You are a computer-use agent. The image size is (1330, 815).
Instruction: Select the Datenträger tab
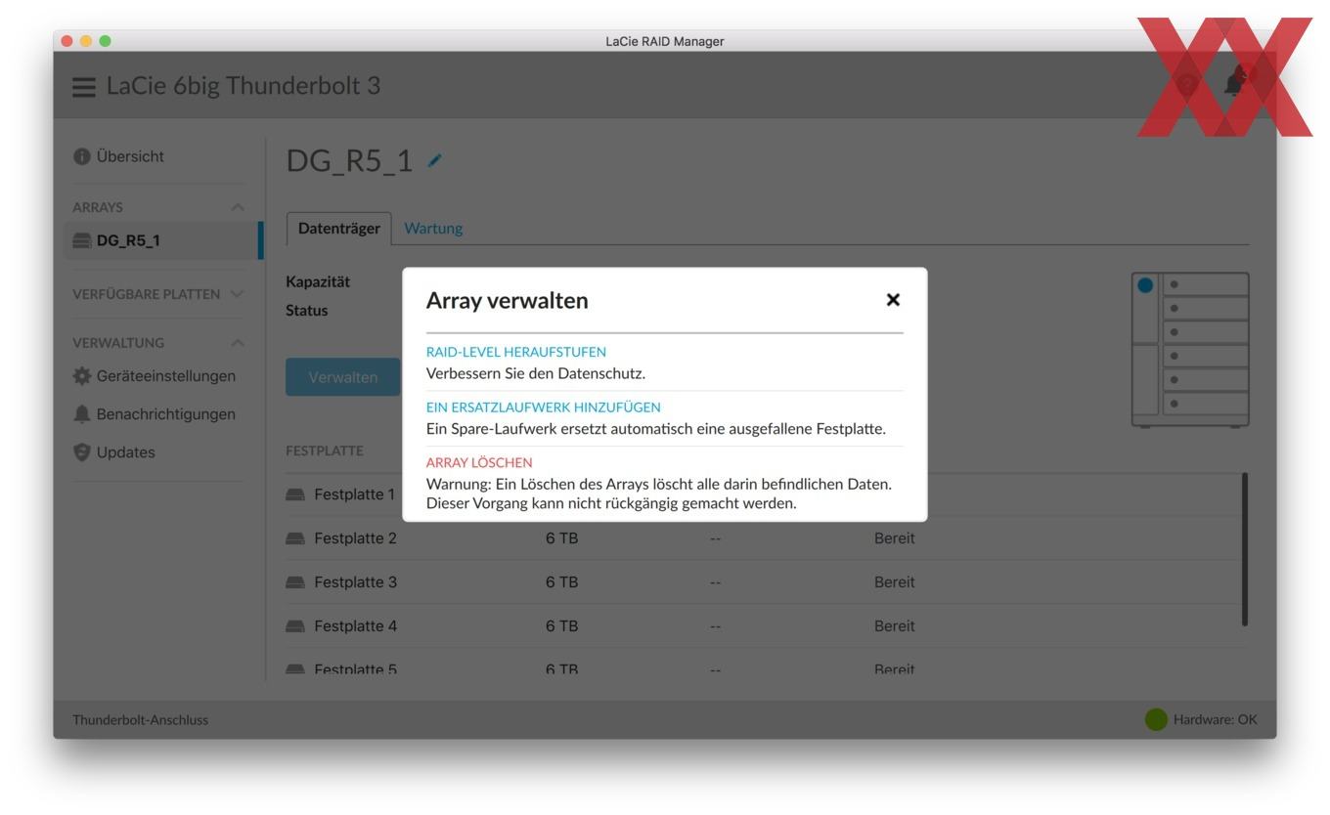338,228
